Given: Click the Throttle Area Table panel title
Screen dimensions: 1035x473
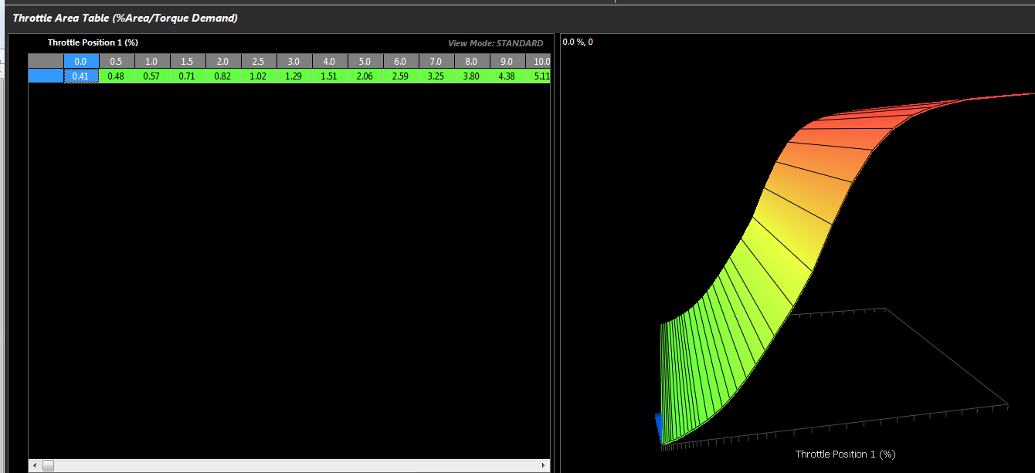Looking at the screenshot, I should pyautogui.click(x=125, y=18).
